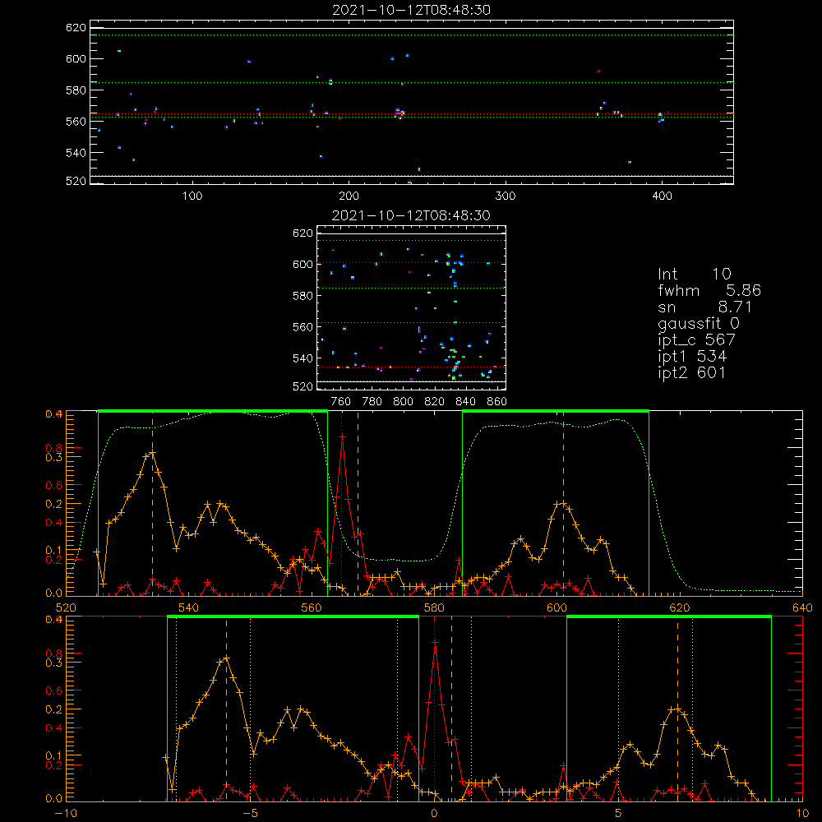Click the middle image title 2021-10-12T08:48:30
The image size is (822, 822).
click(x=411, y=215)
